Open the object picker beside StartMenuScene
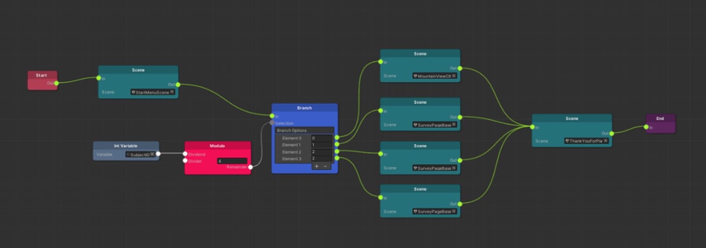 point(172,92)
